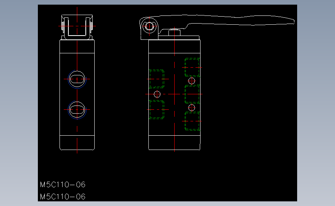The height and width of the screenshot is (206, 335).
Task: Select the lower oval port in end view
Action: [x=77, y=110]
